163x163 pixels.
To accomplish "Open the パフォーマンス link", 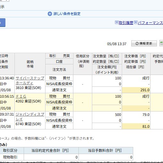I will point(151,23).
